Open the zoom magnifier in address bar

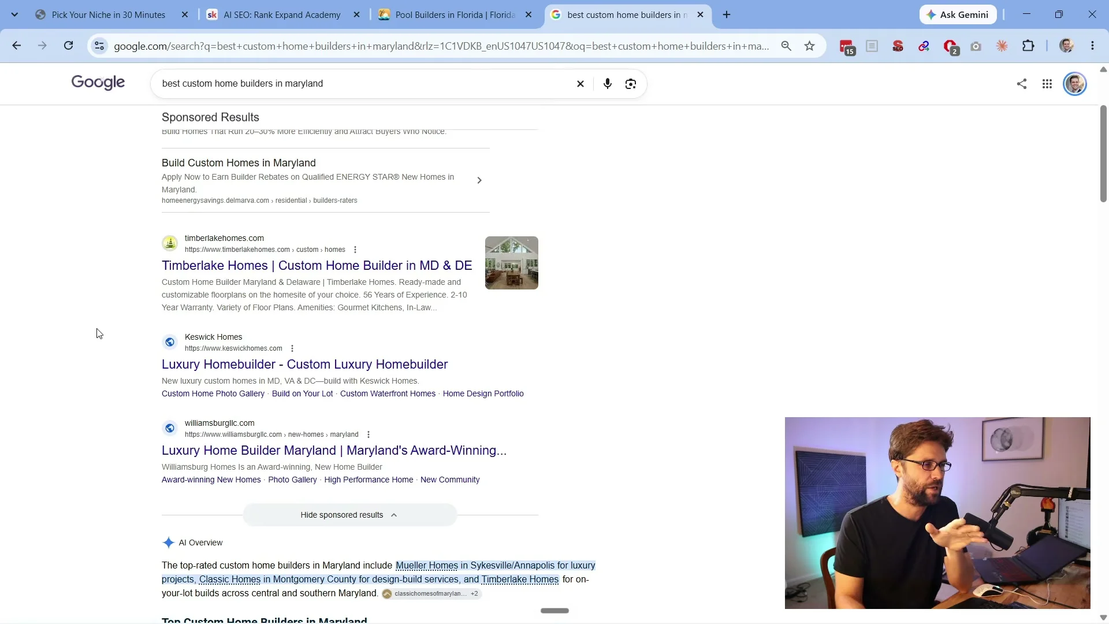(786, 46)
